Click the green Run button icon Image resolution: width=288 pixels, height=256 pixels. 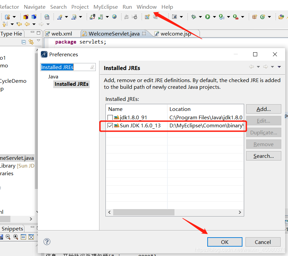(x=208, y=17)
